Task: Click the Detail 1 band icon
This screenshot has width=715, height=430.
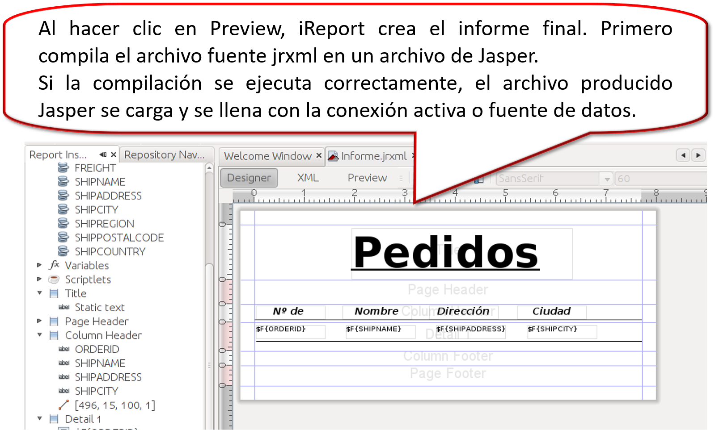Action: coord(54,419)
